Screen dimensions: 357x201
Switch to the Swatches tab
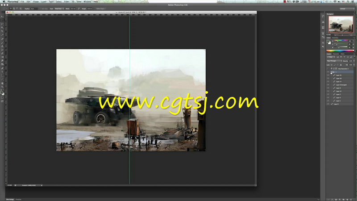click(335, 38)
